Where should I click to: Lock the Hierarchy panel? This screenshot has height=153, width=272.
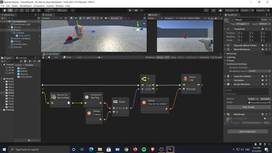[x=35, y=15]
